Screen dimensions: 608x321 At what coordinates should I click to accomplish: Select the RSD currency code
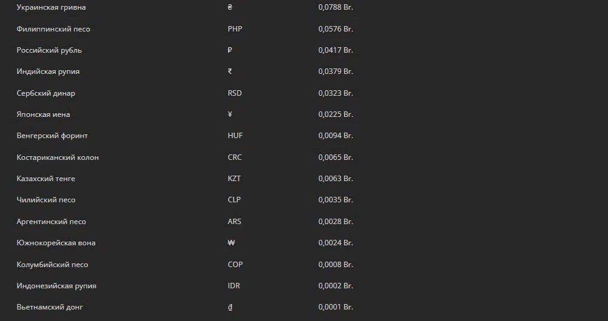235,93
